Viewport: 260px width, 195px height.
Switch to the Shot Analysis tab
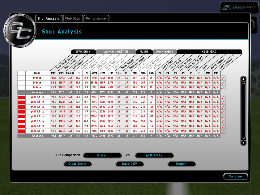click(x=48, y=19)
